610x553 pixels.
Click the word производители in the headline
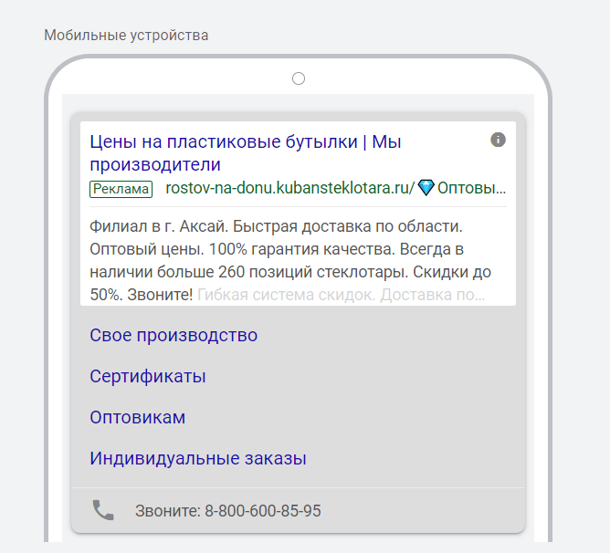tap(155, 164)
